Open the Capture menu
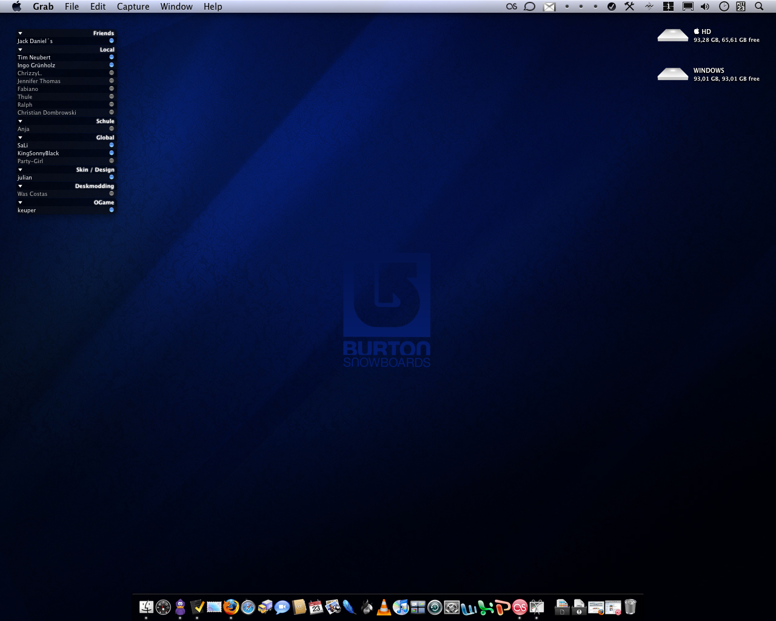This screenshot has height=621, width=776. tap(133, 7)
